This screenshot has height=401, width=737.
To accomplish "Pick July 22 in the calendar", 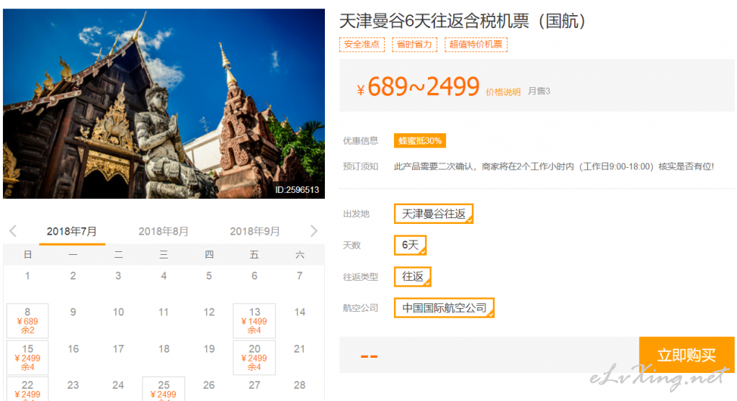I will [x=27, y=389].
